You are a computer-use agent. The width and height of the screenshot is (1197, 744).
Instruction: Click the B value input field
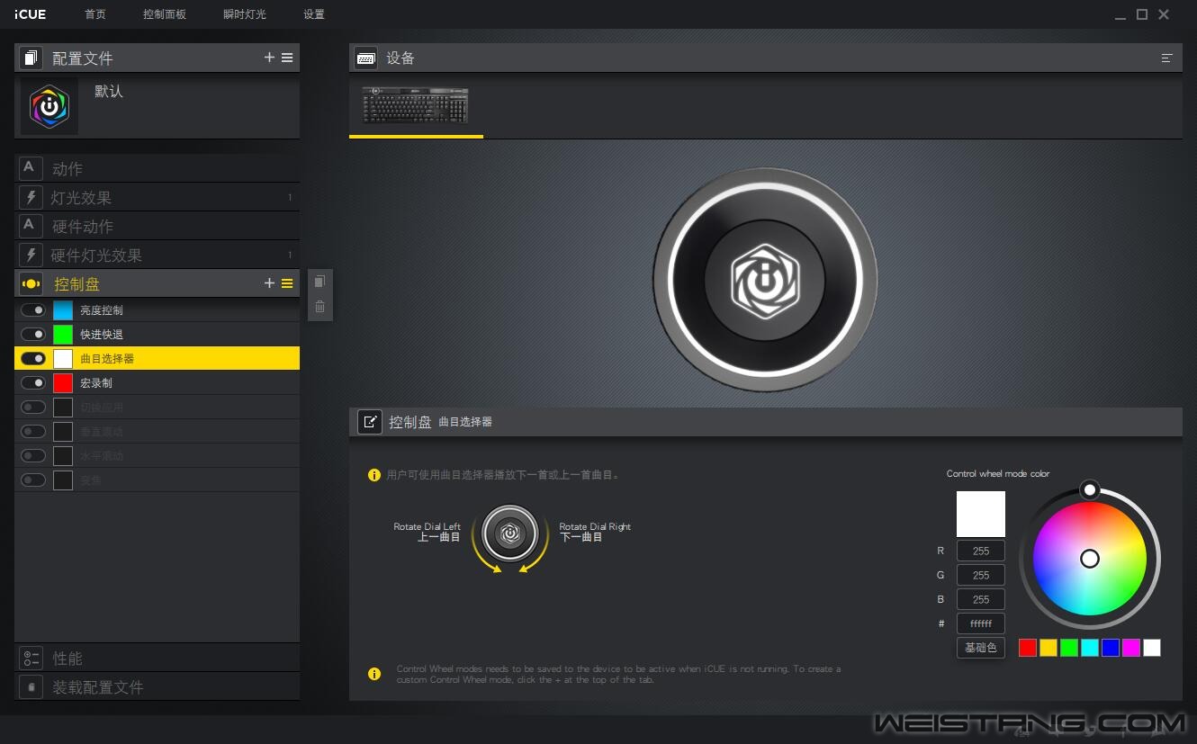(x=981, y=599)
